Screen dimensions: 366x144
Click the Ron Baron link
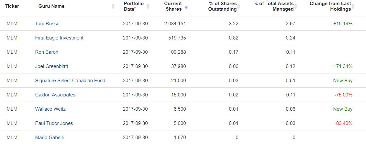point(47,52)
